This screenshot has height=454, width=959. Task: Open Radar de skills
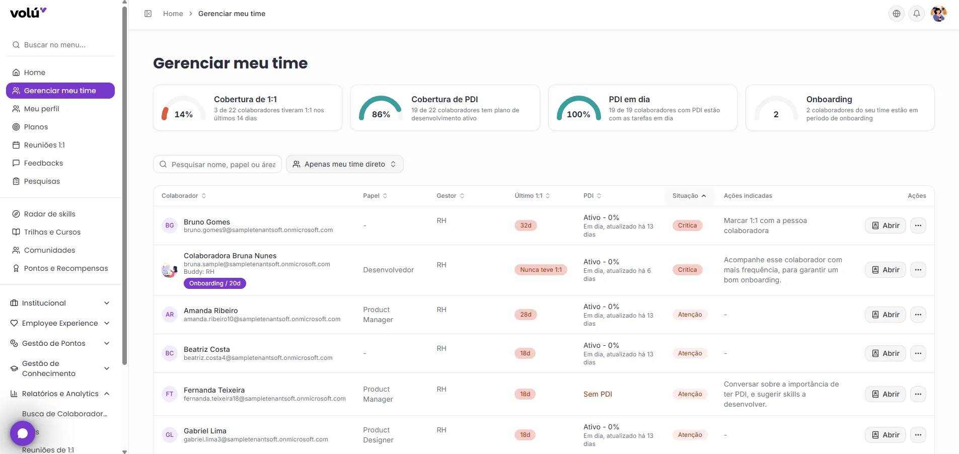pos(60,214)
